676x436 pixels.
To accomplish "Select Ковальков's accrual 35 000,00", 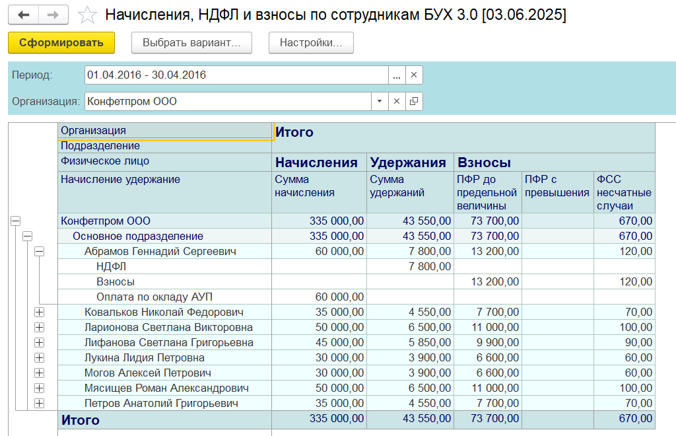I will click(319, 312).
